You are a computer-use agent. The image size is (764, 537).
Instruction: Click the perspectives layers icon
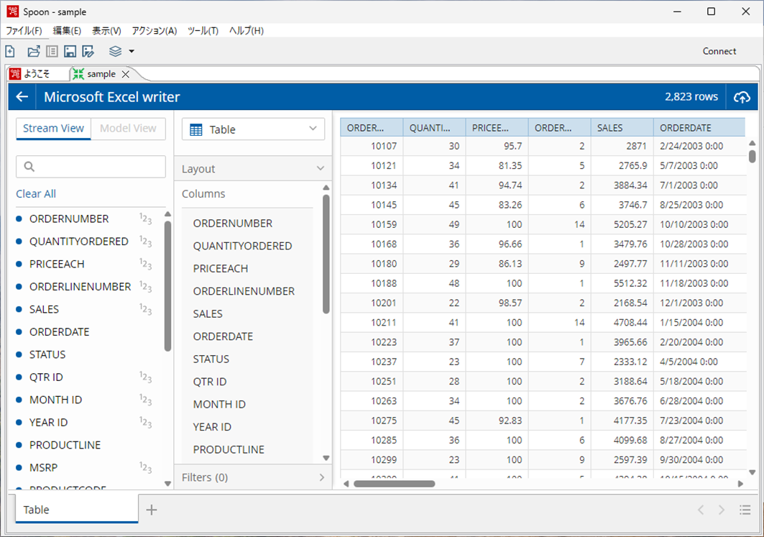116,51
